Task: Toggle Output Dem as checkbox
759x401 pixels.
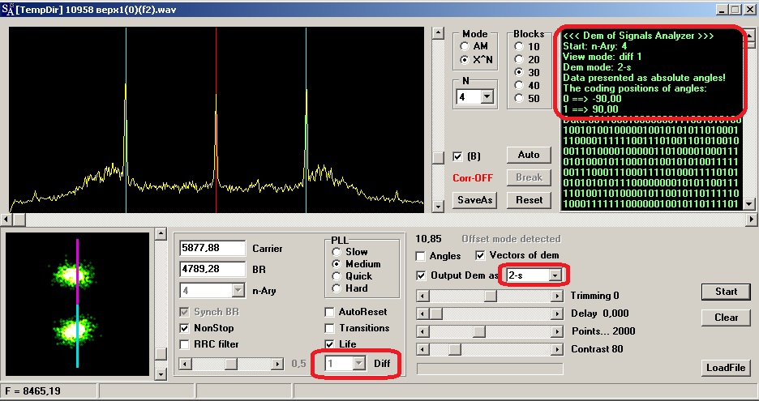Action: pos(421,275)
